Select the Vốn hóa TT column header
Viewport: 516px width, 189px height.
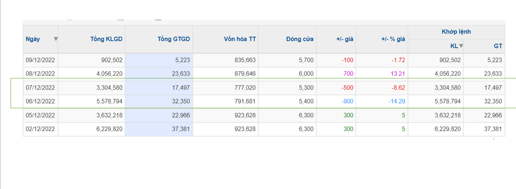(240, 39)
